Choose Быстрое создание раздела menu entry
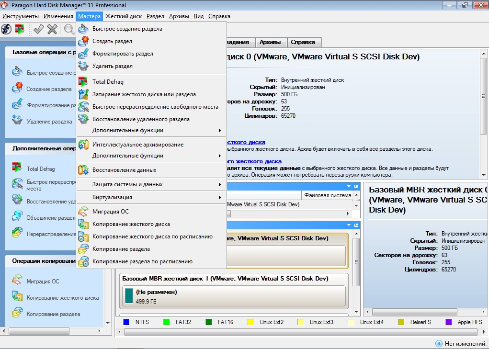The image size is (489, 349). 151,29
